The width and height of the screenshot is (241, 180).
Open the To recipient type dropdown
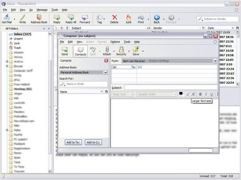pos(114,67)
